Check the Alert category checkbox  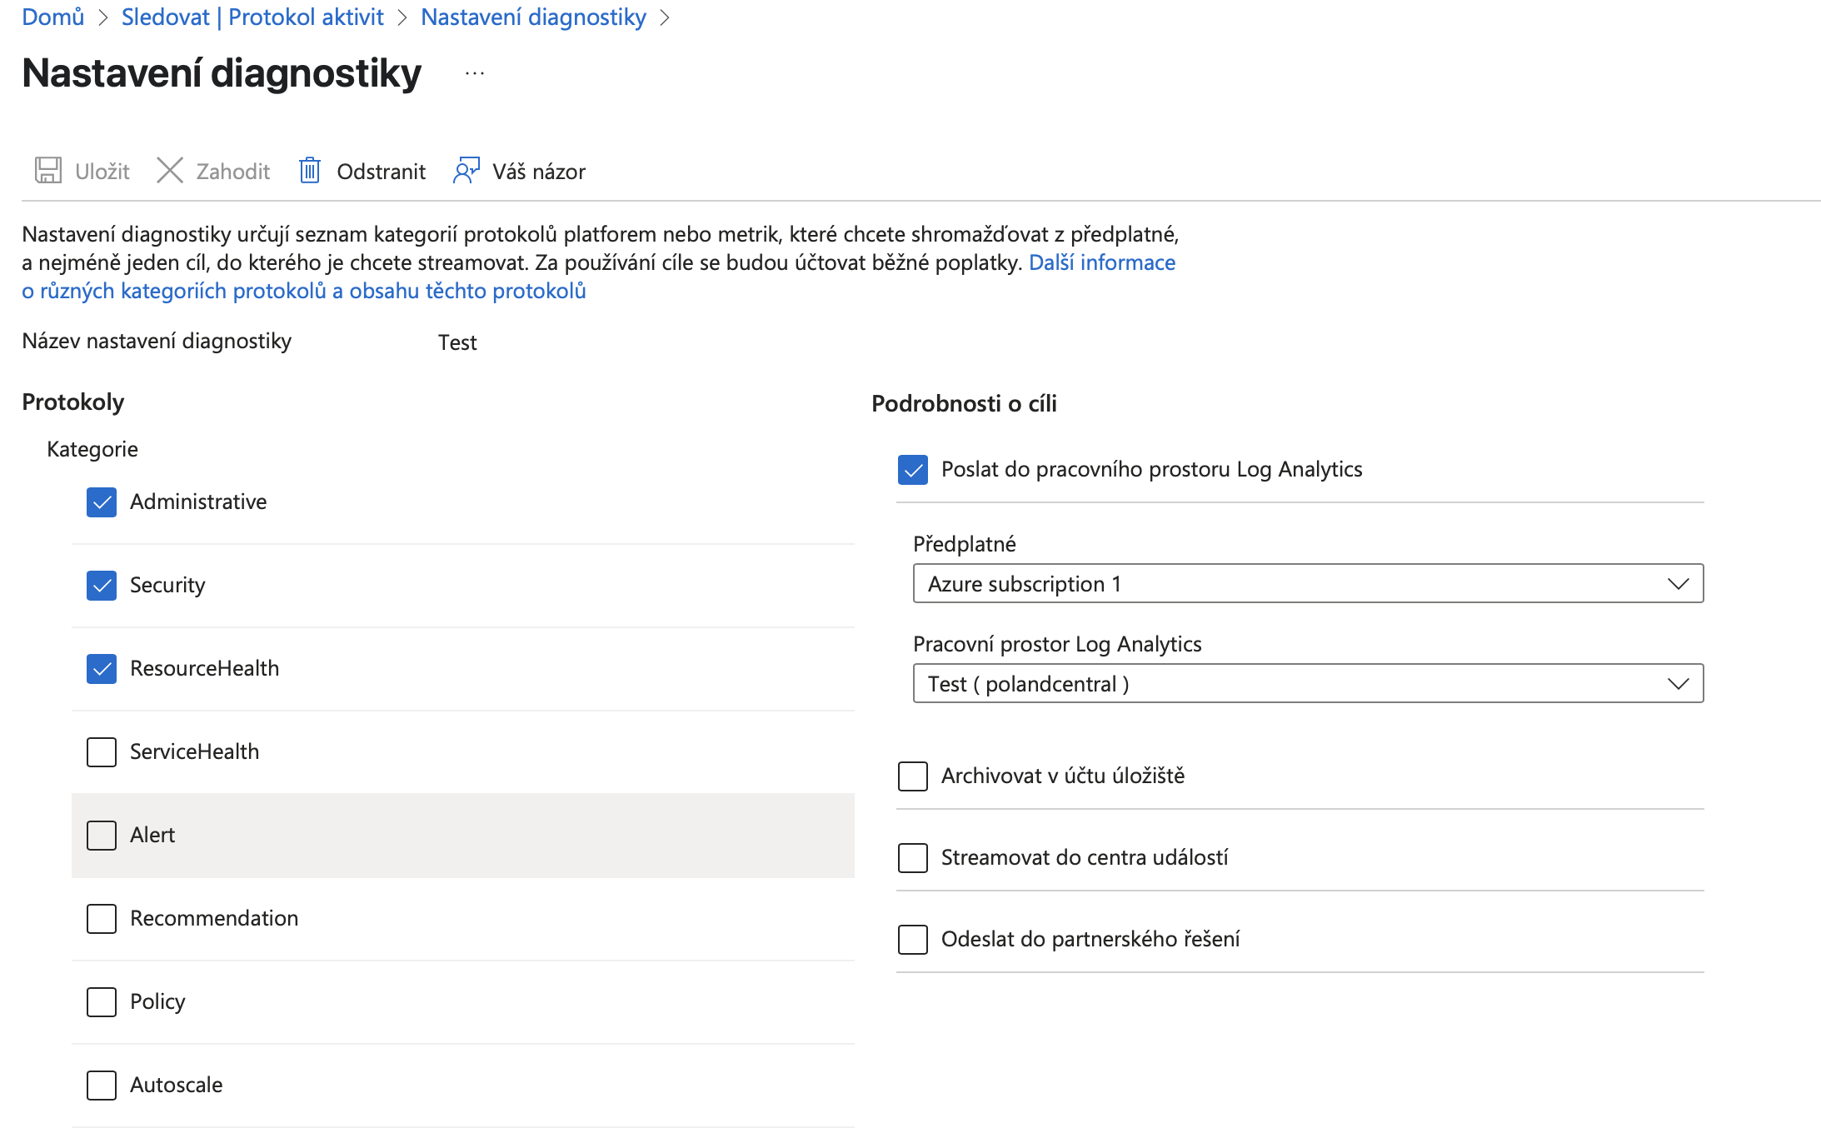click(x=102, y=835)
